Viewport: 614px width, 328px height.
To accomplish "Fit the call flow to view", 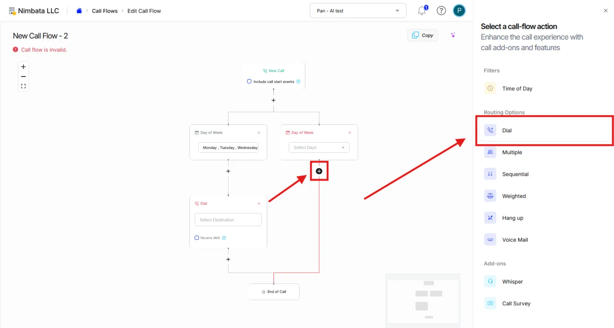I will coord(23,86).
